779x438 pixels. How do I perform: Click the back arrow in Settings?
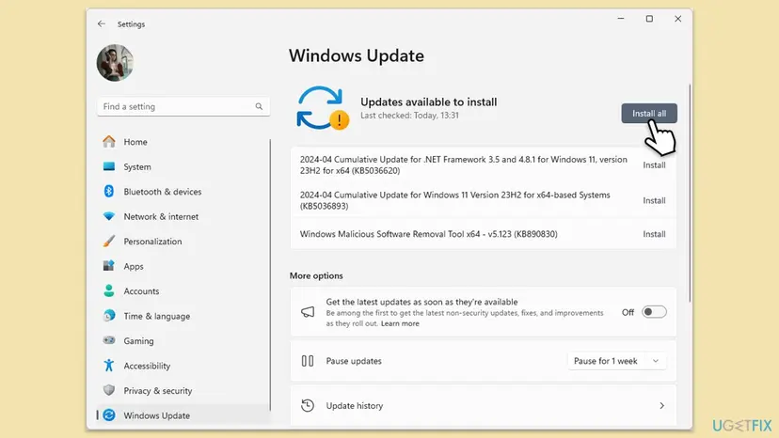[x=102, y=23]
